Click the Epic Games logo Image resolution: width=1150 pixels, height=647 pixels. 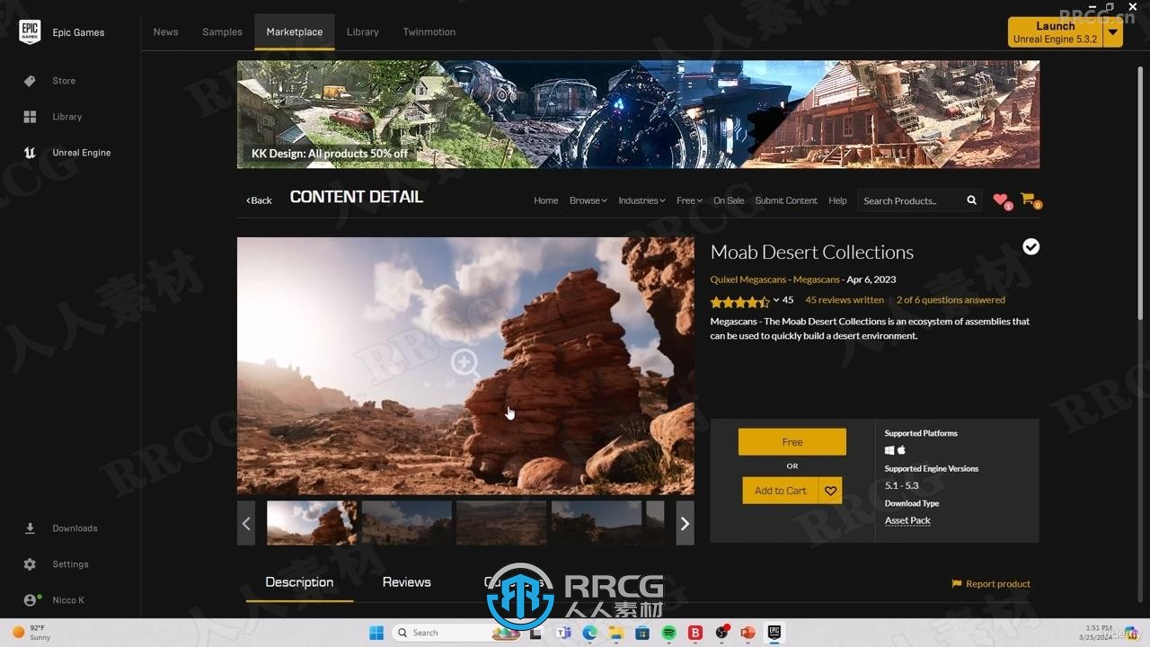(30, 32)
